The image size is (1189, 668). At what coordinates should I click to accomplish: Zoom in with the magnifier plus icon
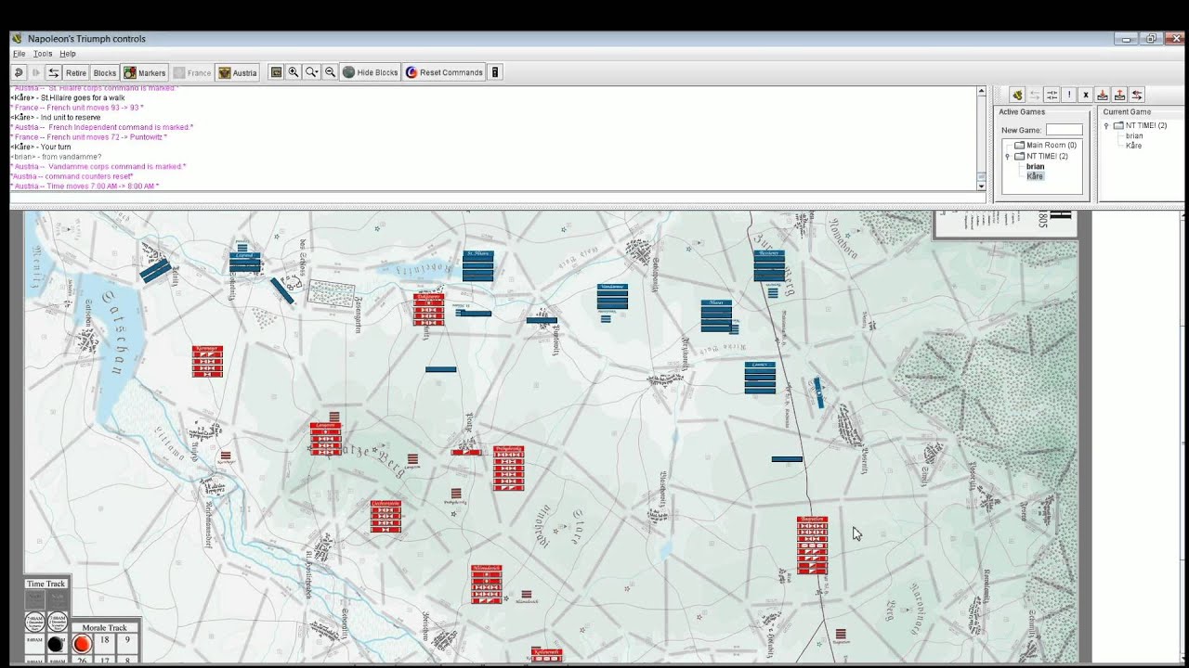[294, 72]
